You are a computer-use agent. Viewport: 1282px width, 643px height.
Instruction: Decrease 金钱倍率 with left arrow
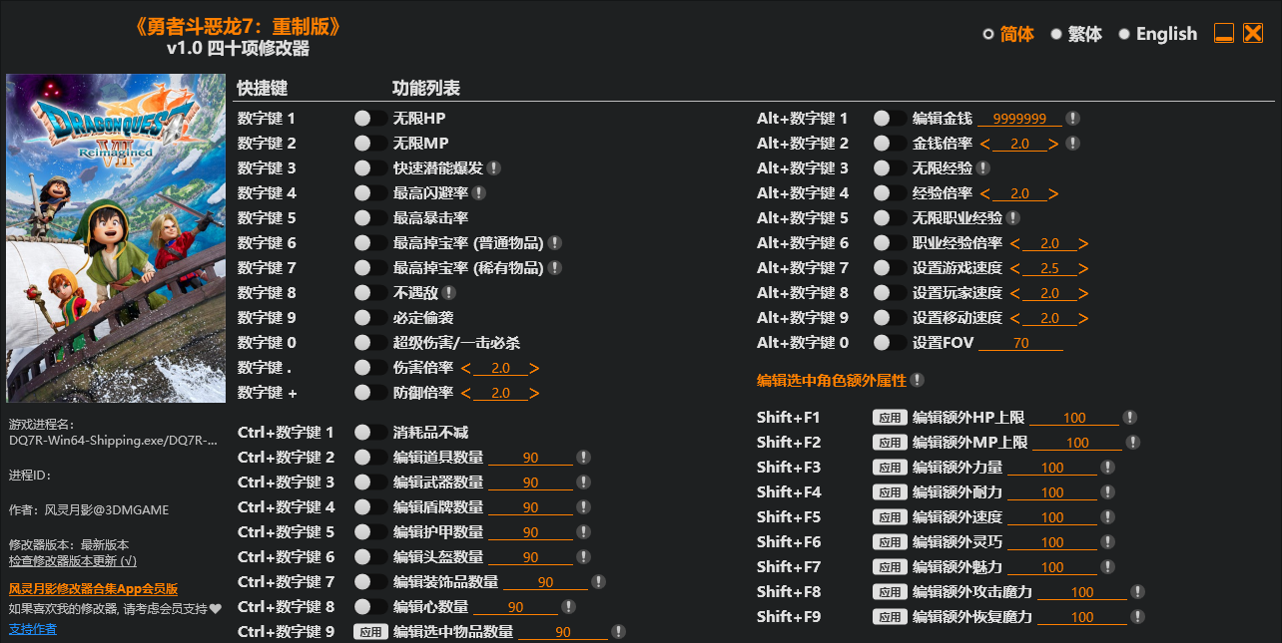[985, 144]
